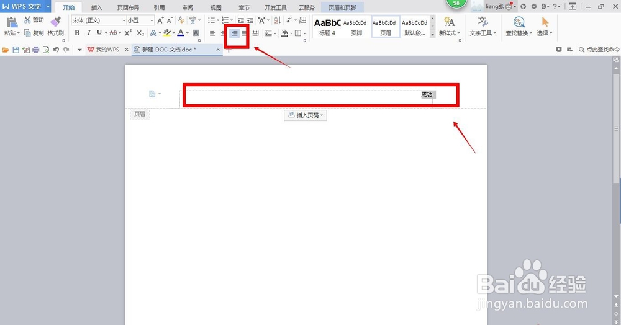Screen dimensions: 621x325
Task: Toggle strikethrough AB formatting
Action: (x=113, y=33)
